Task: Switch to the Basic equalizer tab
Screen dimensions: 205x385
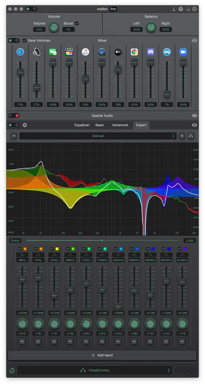Action: tap(100, 125)
